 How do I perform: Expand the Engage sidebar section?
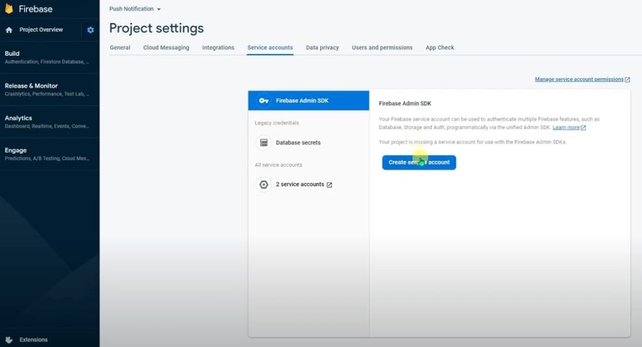(x=50, y=154)
